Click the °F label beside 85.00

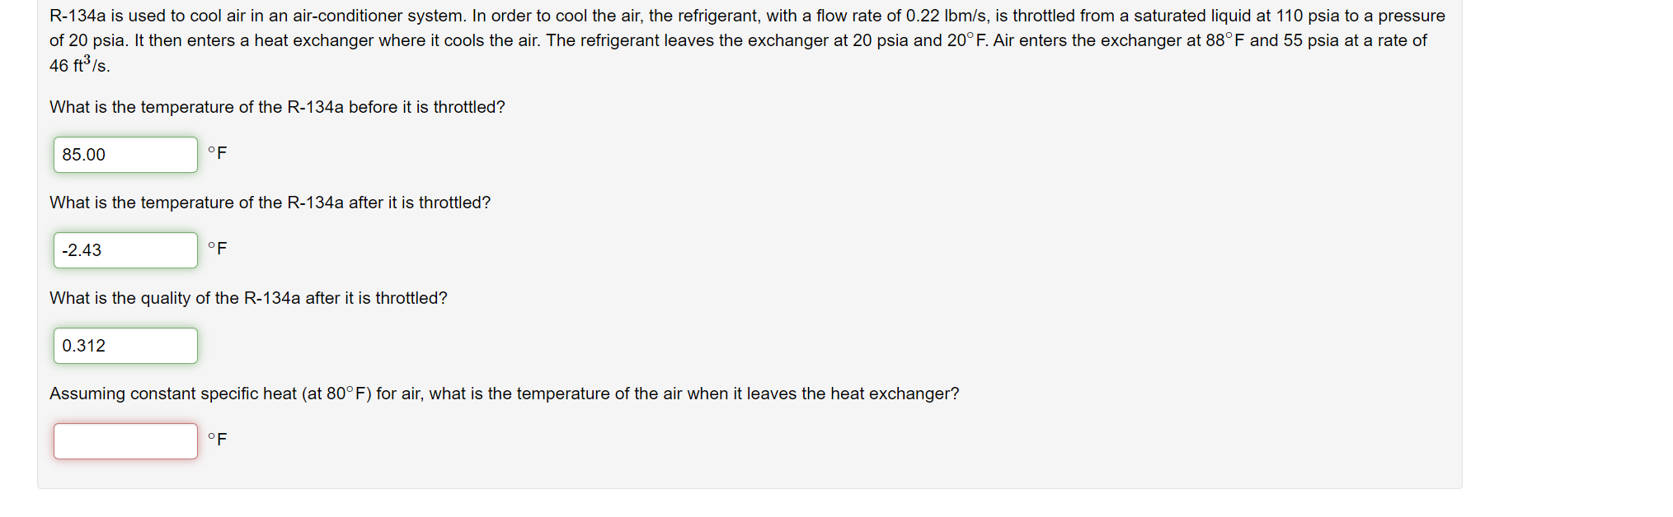(x=216, y=153)
